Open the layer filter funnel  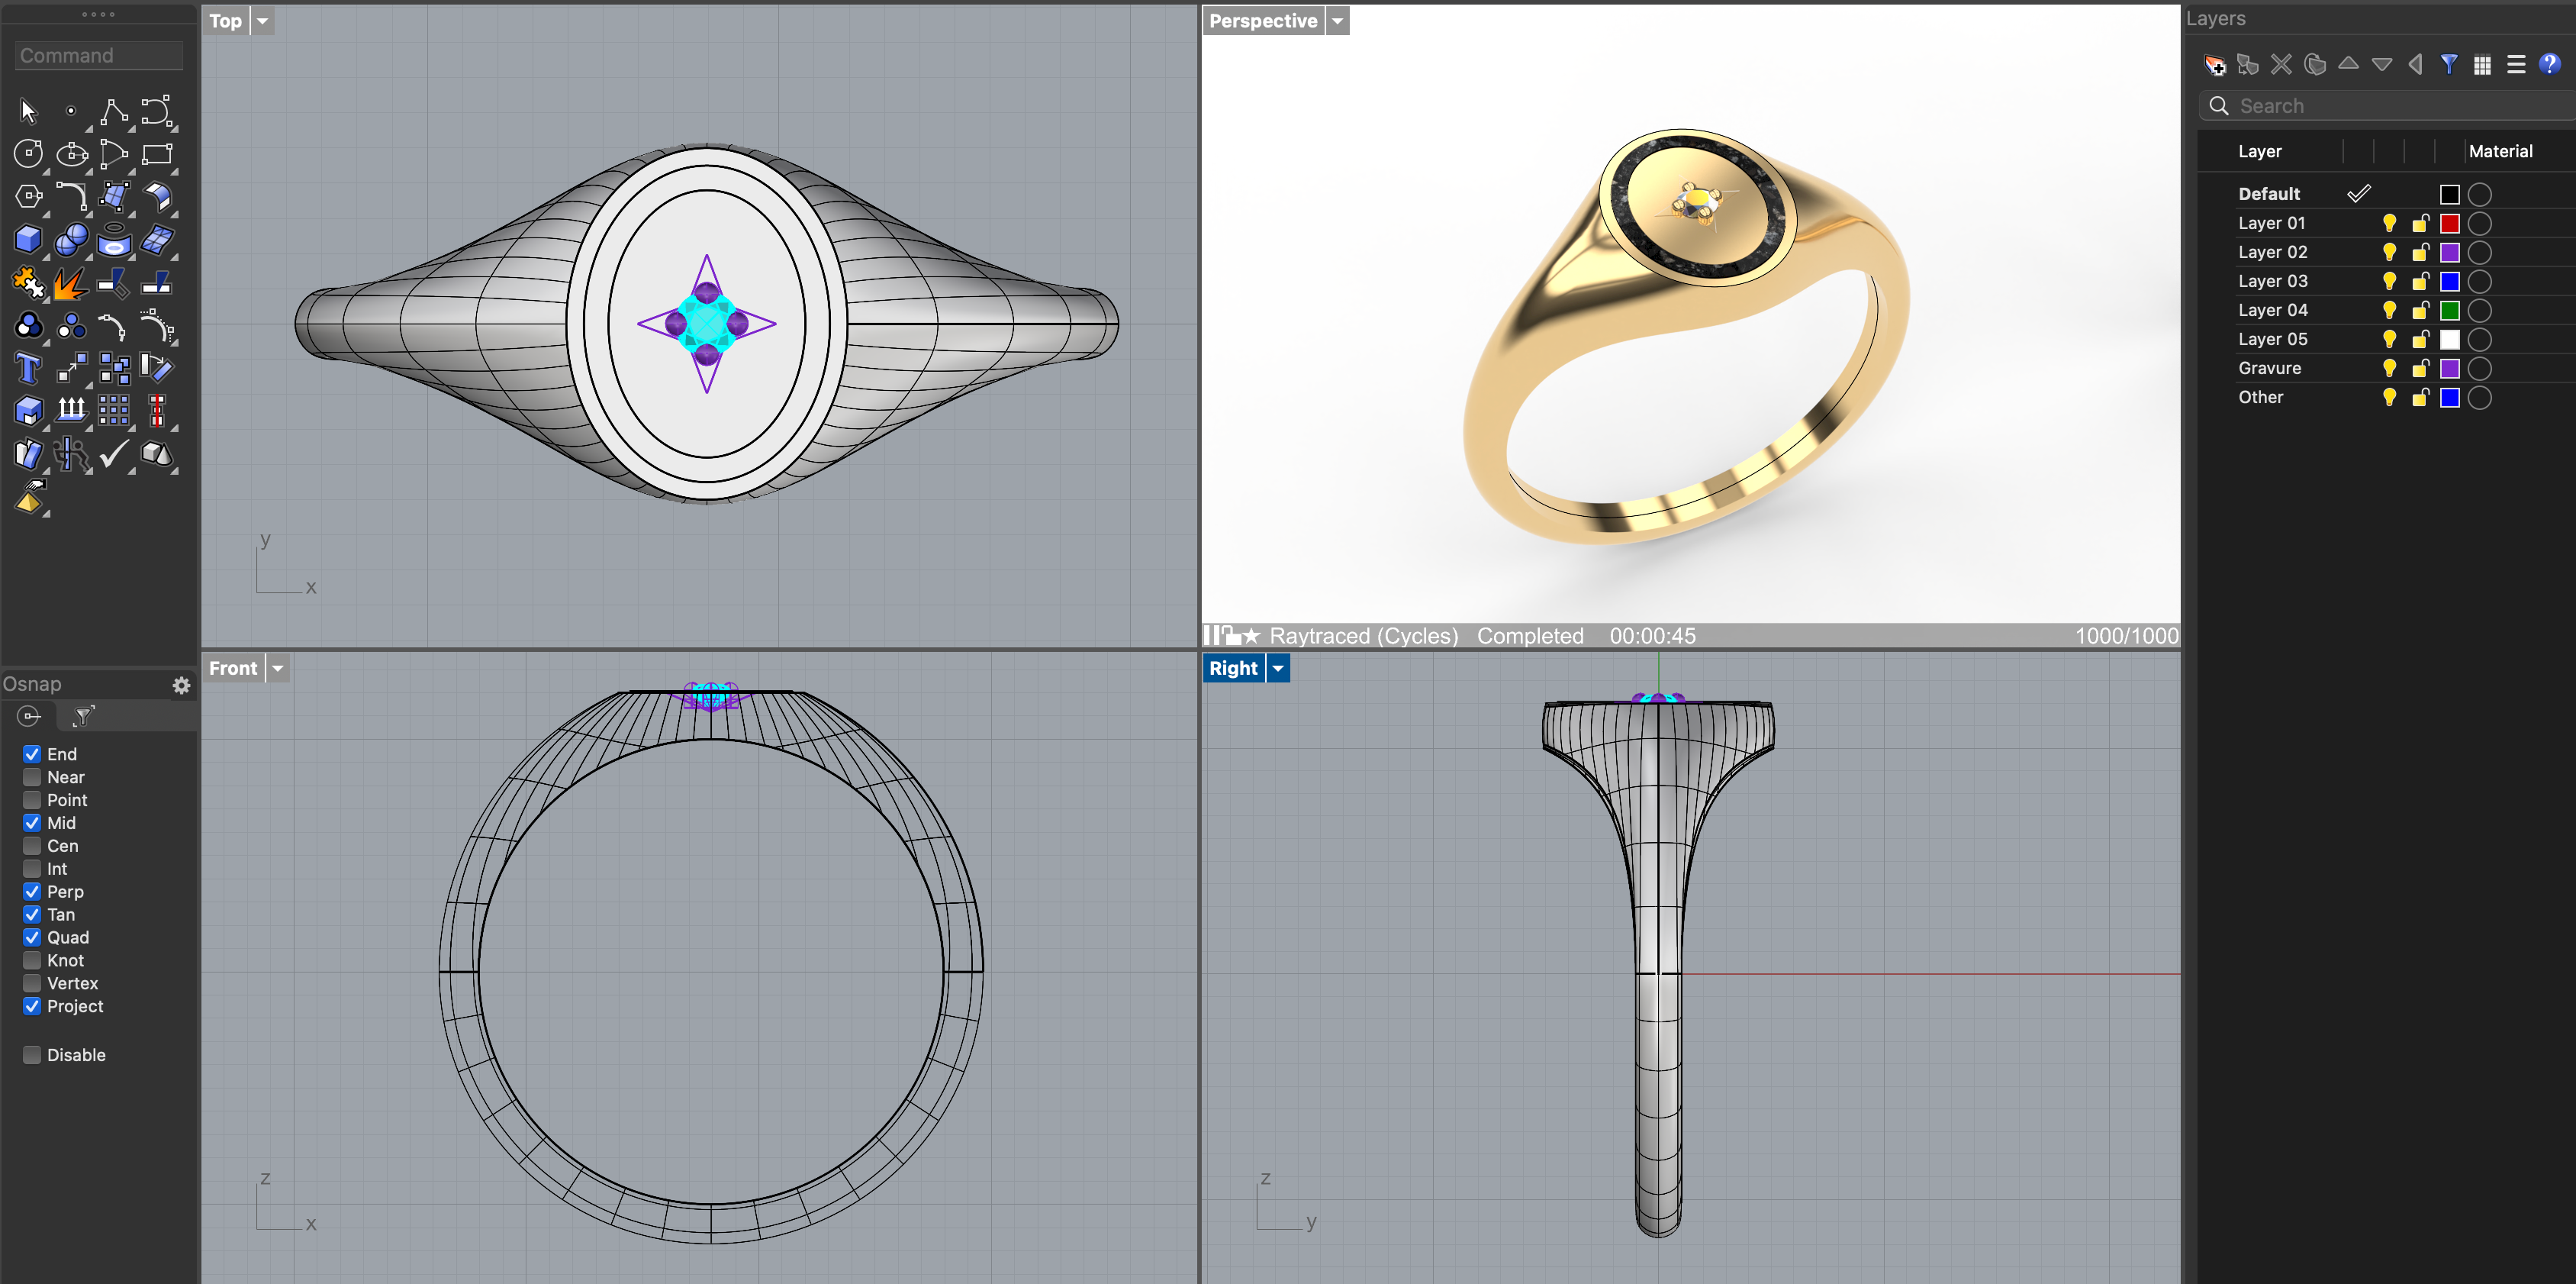tap(2449, 65)
